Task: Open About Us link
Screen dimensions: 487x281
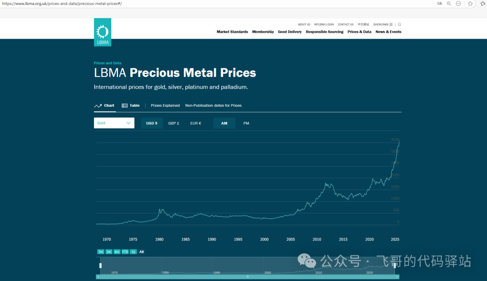Action: [304, 24]
